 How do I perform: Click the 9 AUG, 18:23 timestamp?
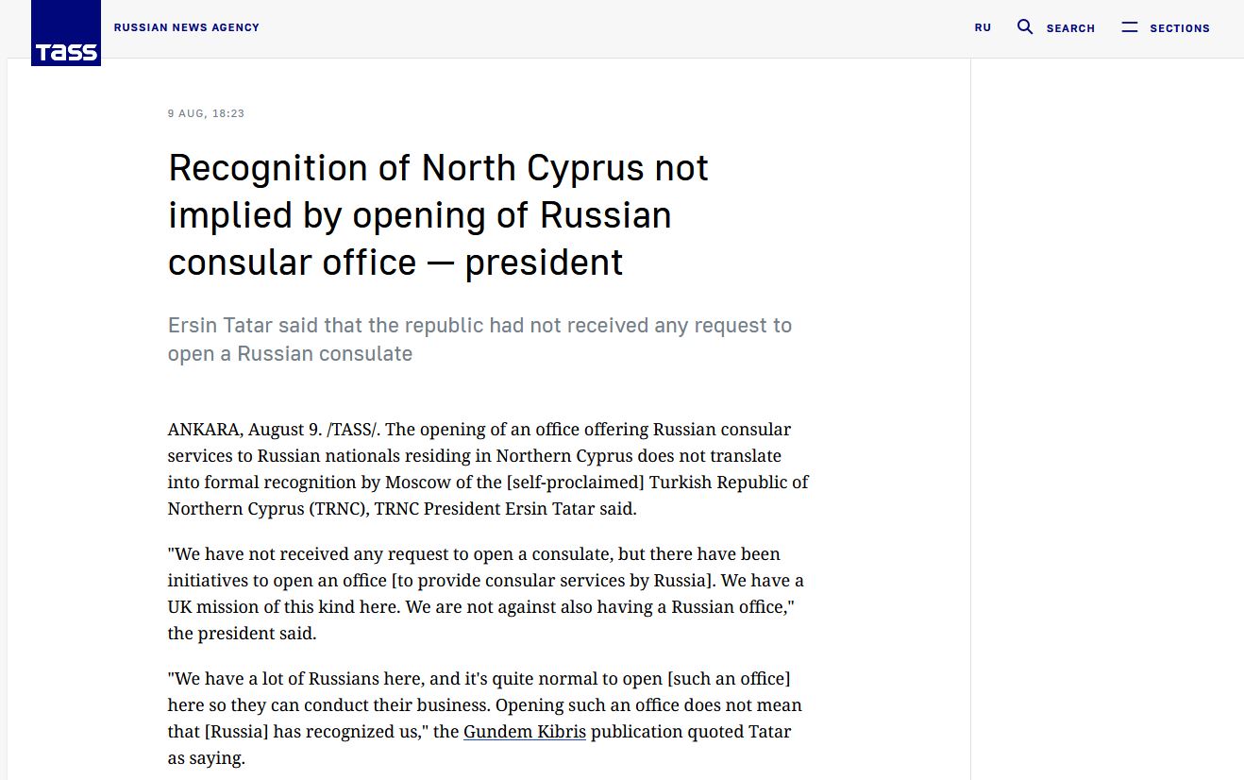(206, 113)
